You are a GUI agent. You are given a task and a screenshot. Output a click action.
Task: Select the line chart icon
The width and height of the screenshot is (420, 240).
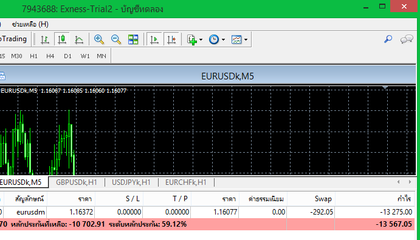pos(79,39)
